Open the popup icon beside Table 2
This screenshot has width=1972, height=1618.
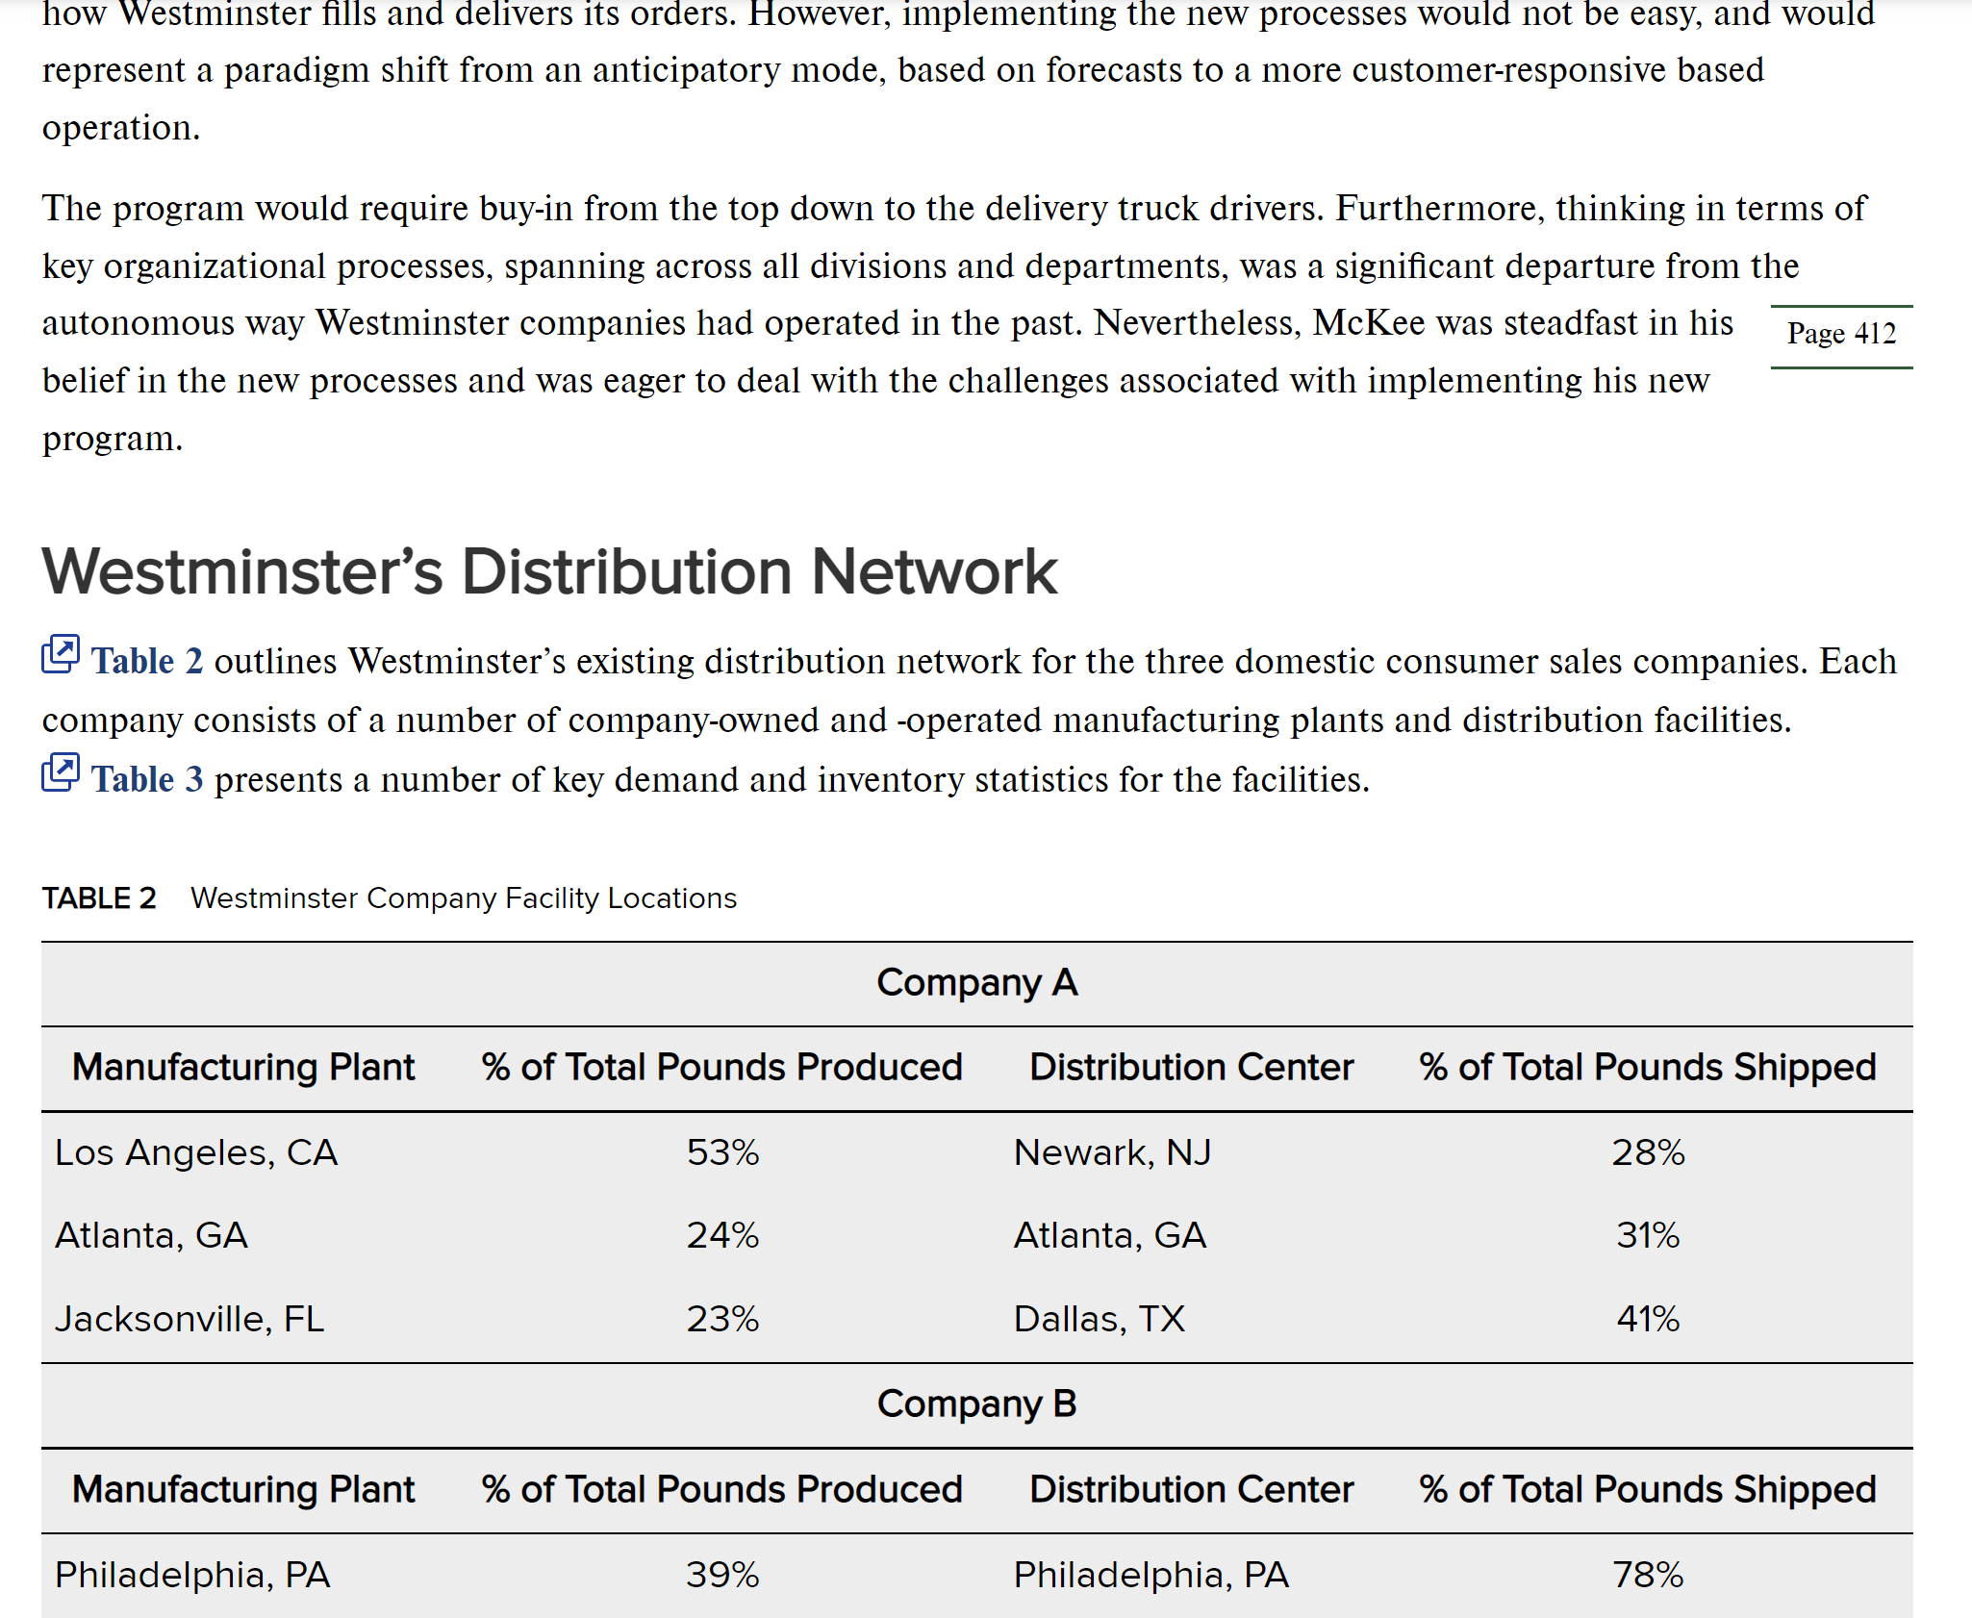click(61, 654)
